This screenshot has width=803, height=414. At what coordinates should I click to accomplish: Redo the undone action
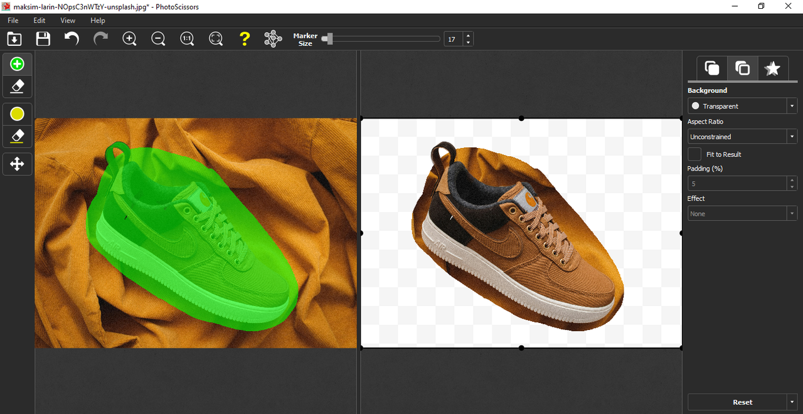pos(100,39)
